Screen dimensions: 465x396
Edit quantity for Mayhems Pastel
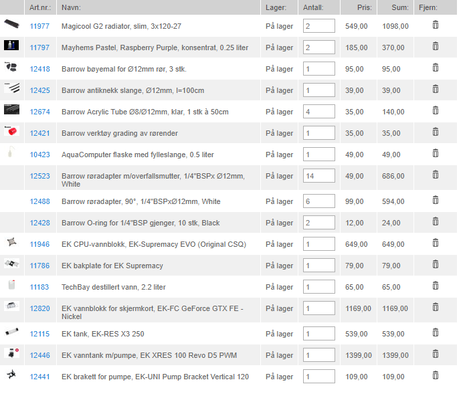click(x=318, y=47)
